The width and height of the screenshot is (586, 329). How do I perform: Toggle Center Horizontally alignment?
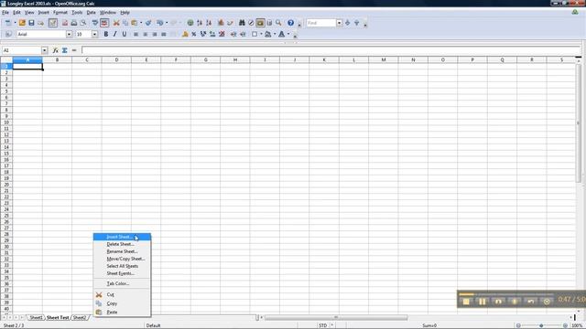point(146,35)
